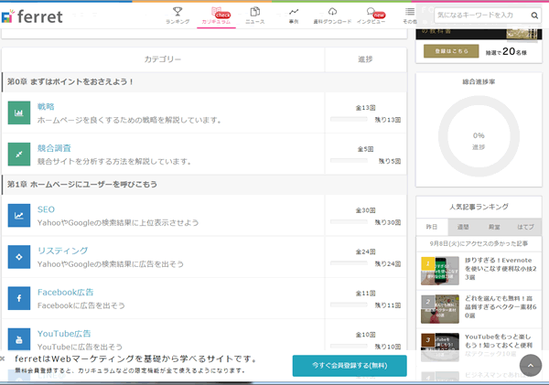Click the 第1章 chapter heading
The width and height of the screenshot is (549, 385).
(x=82, y=185)
